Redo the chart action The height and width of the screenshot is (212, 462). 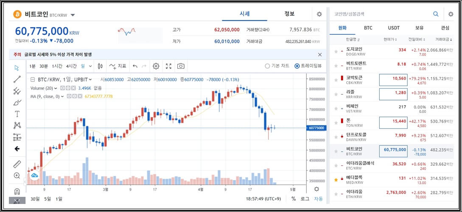pyautogui.click(x=144, y=66)
